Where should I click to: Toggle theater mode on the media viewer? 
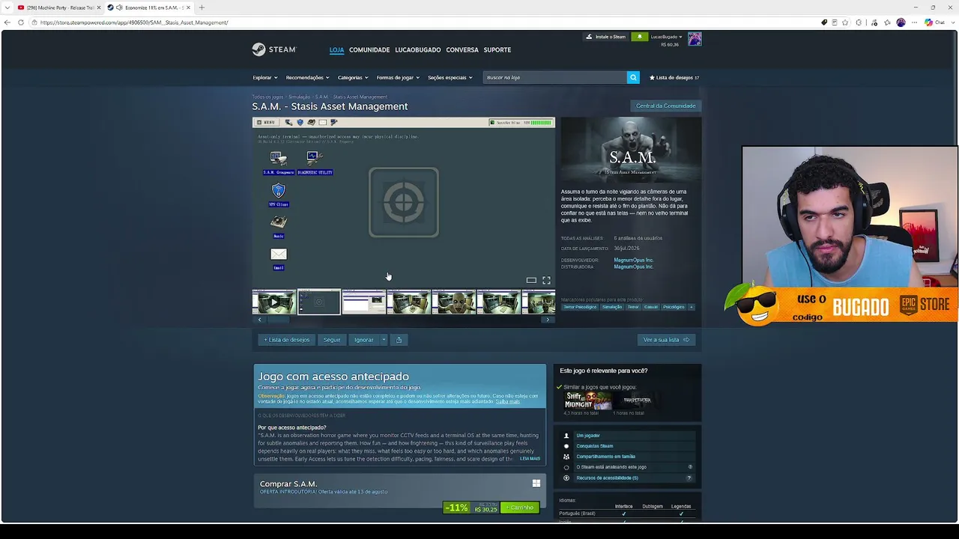(531, 280)
